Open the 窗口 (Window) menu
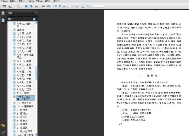The width and height of the screenshot is (189, 136). [48, 1]
